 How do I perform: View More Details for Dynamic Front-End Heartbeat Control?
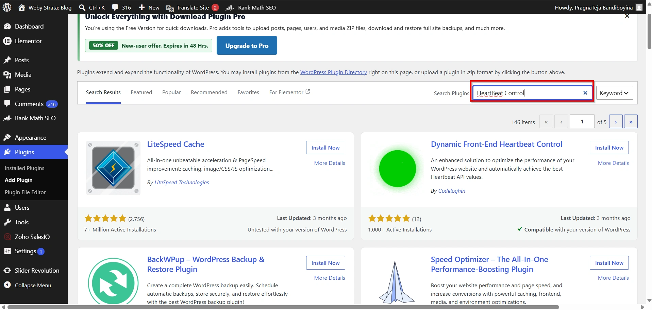click(613, 163)
